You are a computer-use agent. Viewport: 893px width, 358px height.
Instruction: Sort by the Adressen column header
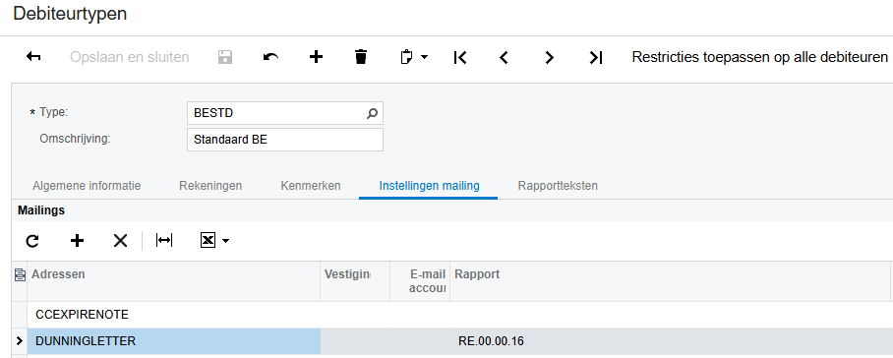click(x=174, y=281)
